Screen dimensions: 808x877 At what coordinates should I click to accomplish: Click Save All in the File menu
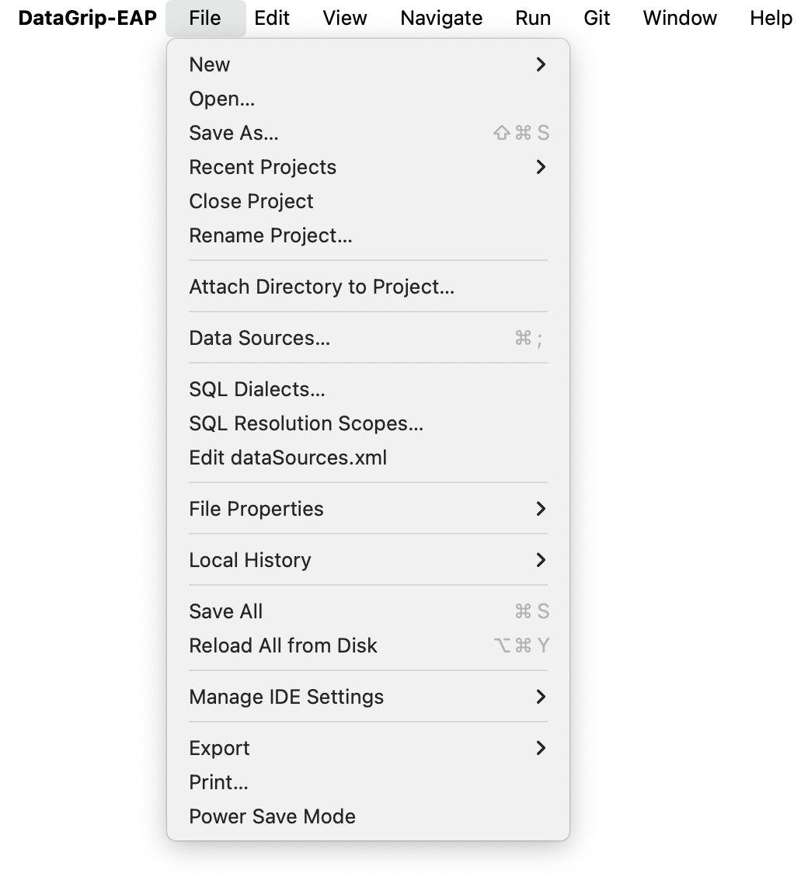(226, 611)
